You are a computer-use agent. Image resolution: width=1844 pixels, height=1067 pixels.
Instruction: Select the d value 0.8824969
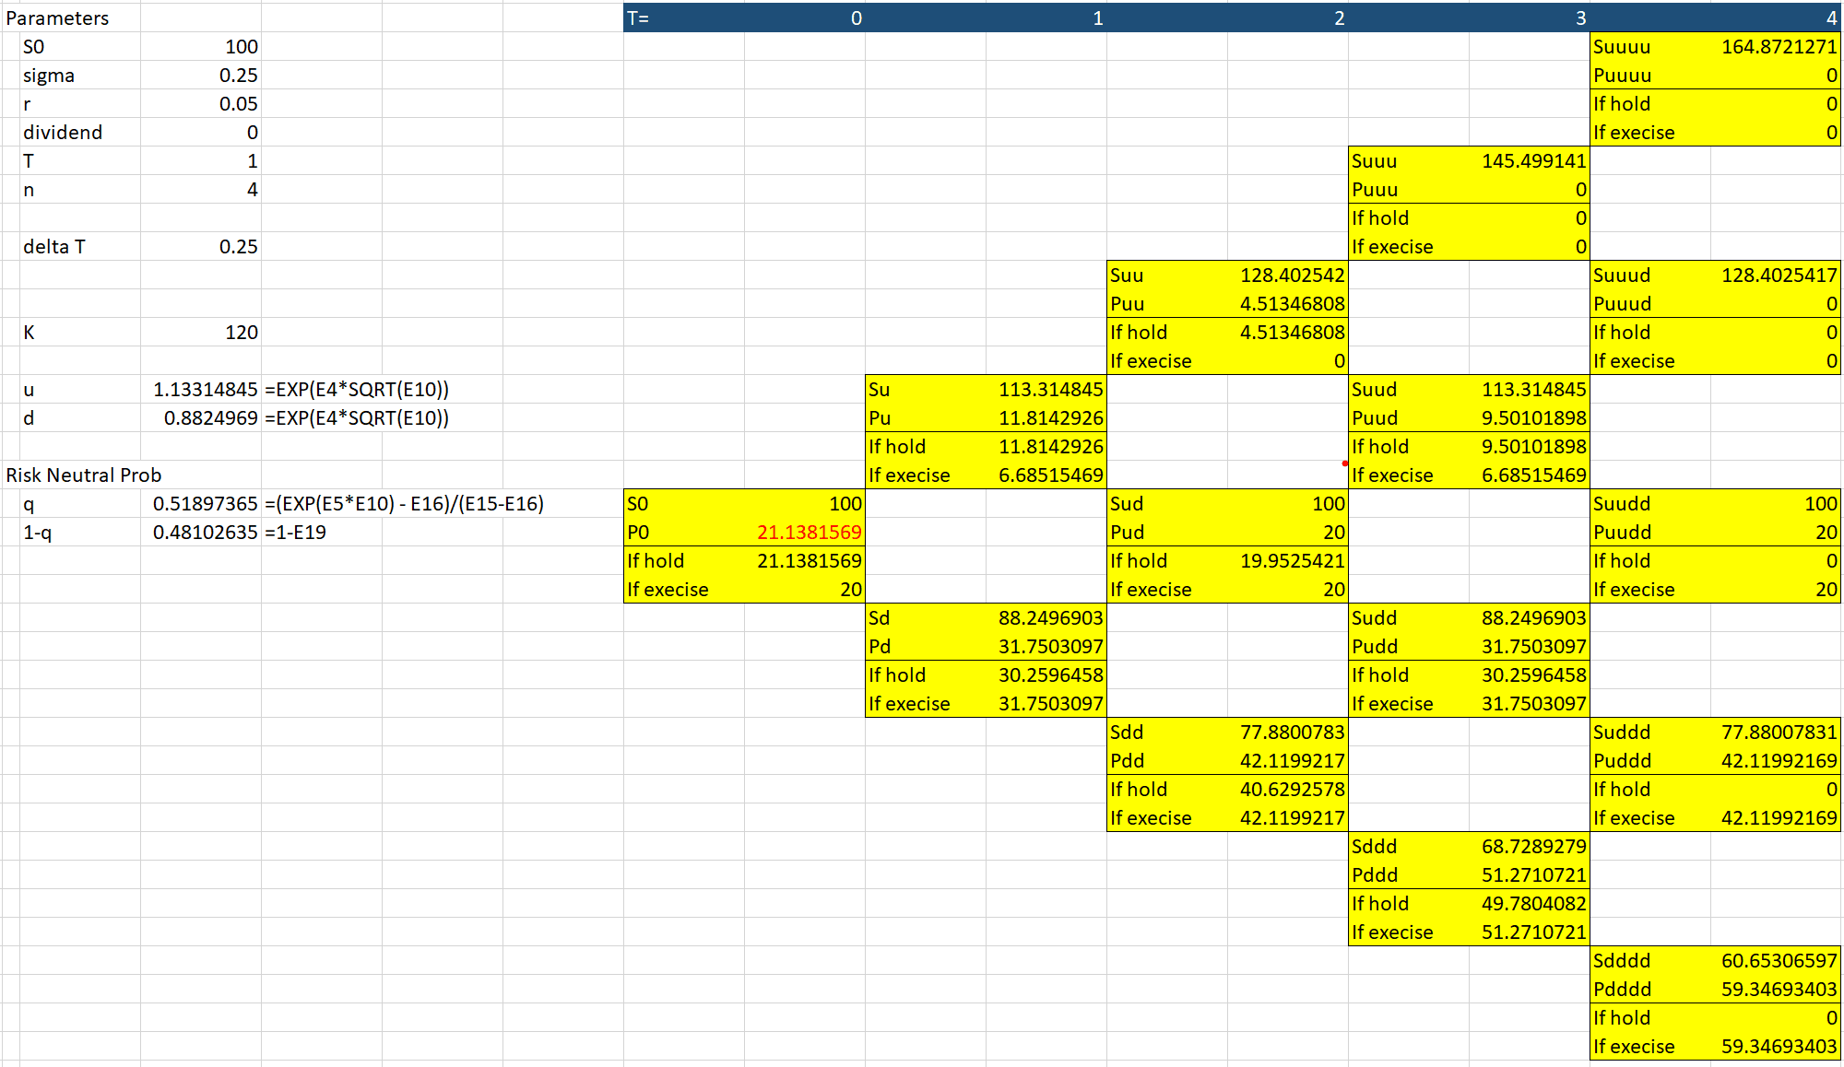pos(201,418)
